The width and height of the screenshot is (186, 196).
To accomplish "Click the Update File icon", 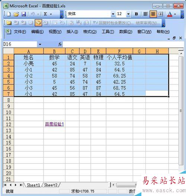I will click(x=78, y=23).
